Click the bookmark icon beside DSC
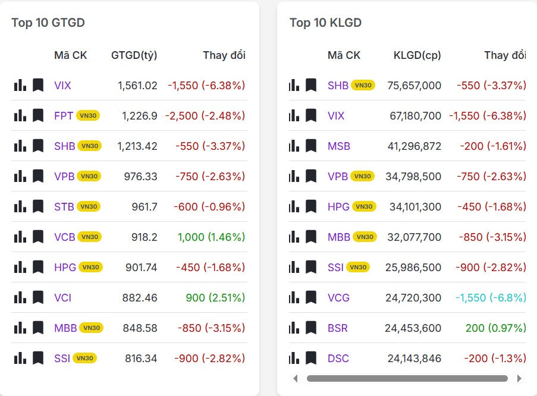Image resolution: width=537 pixels, height=396 pixels. (x=311, y=358)
